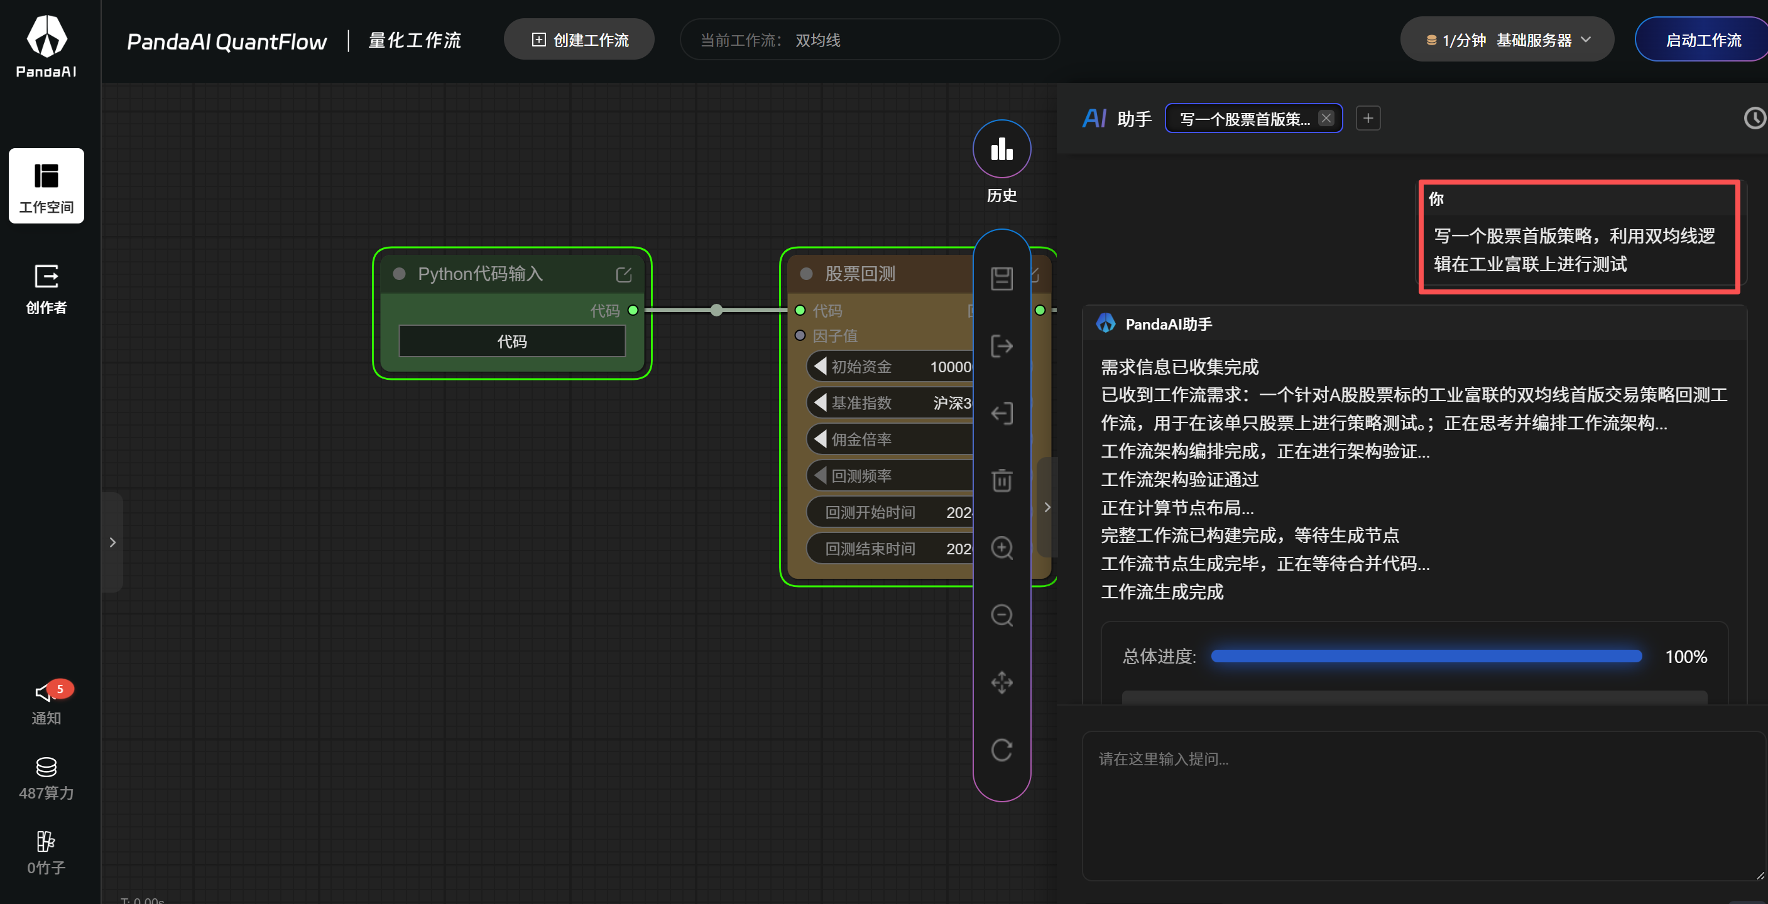Click left arrow of 基准指数
Screen dimensions: 1768x904
click(819, 402)
